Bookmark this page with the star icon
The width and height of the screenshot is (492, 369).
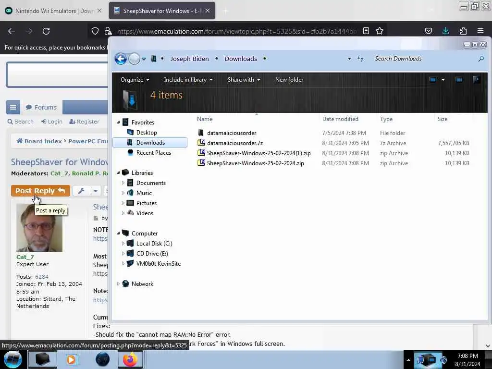tap(380, 31)
